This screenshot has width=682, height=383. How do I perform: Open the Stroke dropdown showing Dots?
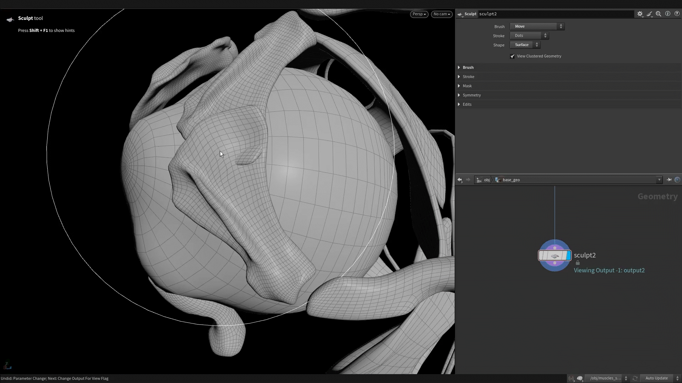click(x=529, y=35)
